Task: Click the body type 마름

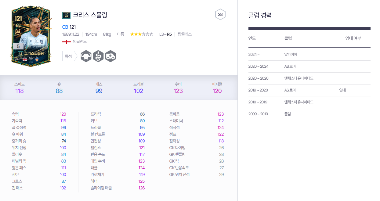Action: [x=121, y=34]
